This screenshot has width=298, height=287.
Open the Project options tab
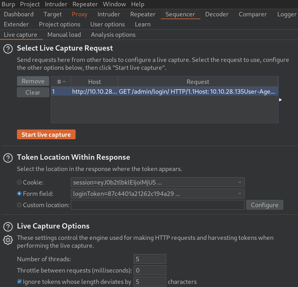click(x=60, y=25)
